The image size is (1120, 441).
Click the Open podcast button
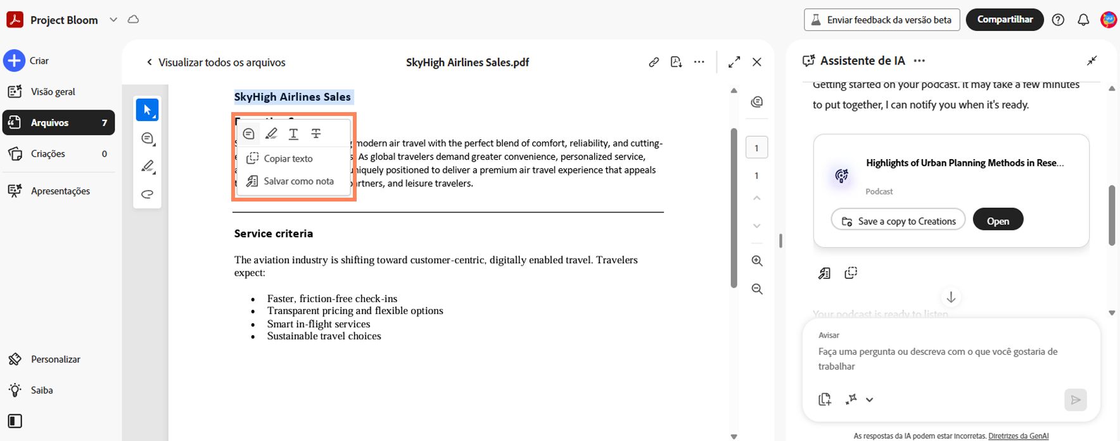tap(998, 219)
